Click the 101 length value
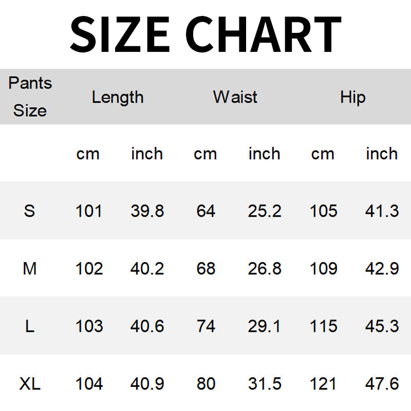411x411 pixels. point(89,211)
